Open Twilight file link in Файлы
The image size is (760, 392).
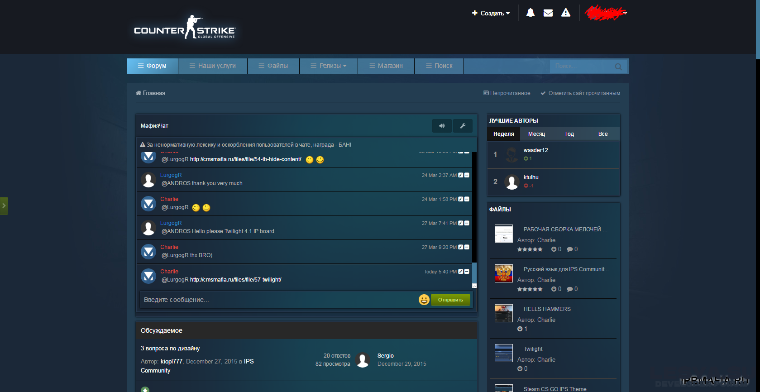(533, 349)
